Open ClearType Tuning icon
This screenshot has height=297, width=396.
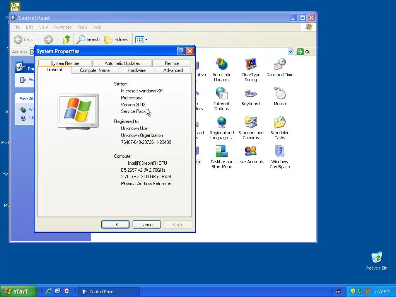point(251,70)
